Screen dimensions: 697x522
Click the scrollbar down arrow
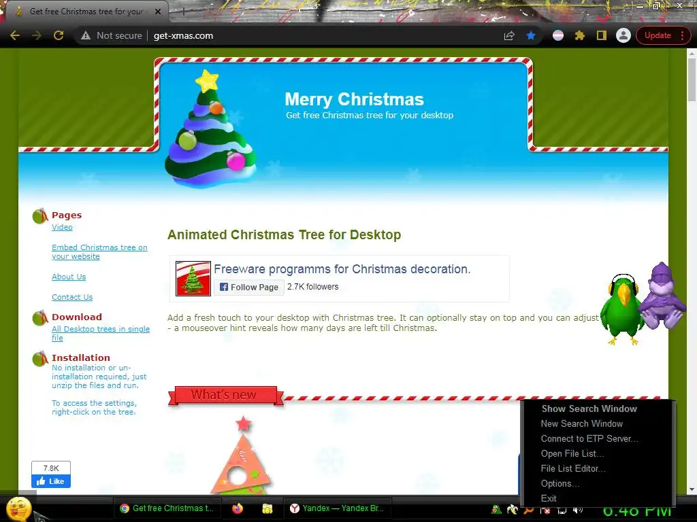click(692, 489)
